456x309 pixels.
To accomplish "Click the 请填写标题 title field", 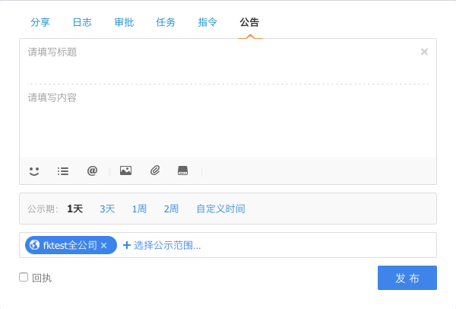I will tap(220, 53).
